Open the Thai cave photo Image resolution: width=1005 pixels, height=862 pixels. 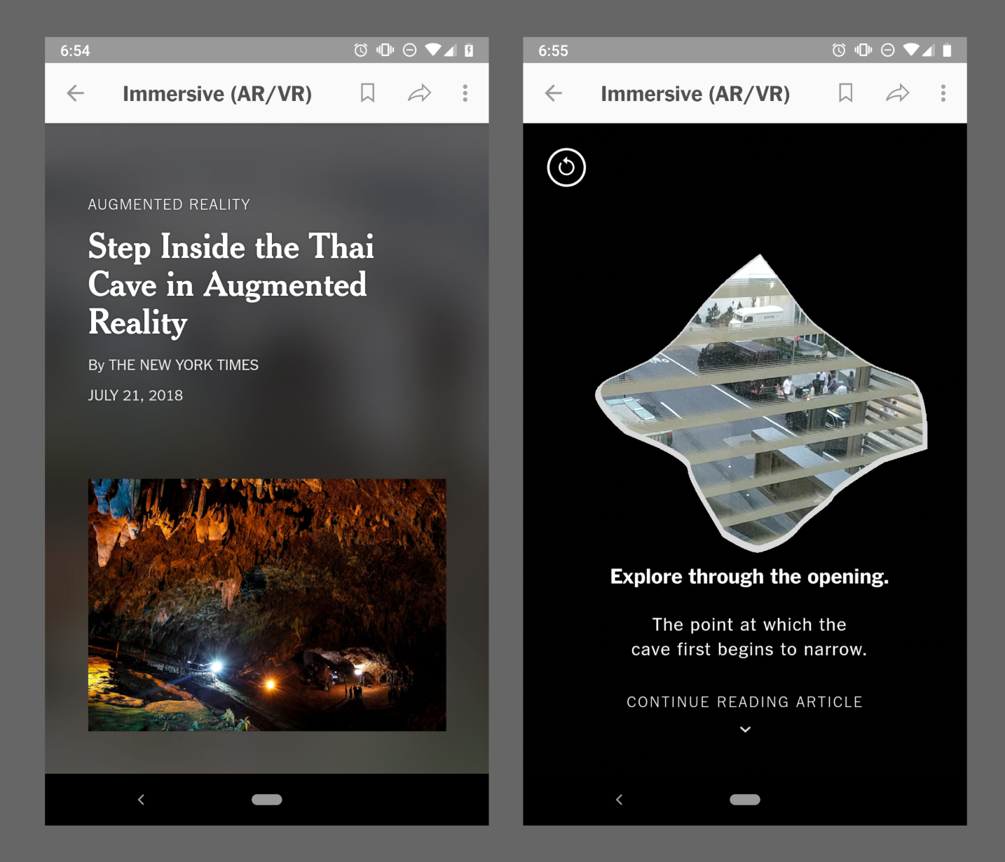(x=267, y=605)
